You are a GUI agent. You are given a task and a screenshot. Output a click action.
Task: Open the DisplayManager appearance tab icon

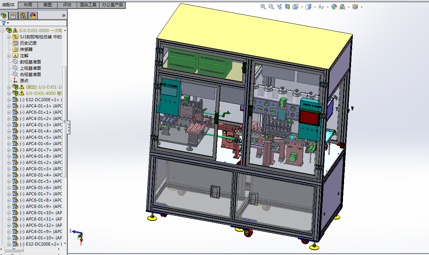click(33, 16)
